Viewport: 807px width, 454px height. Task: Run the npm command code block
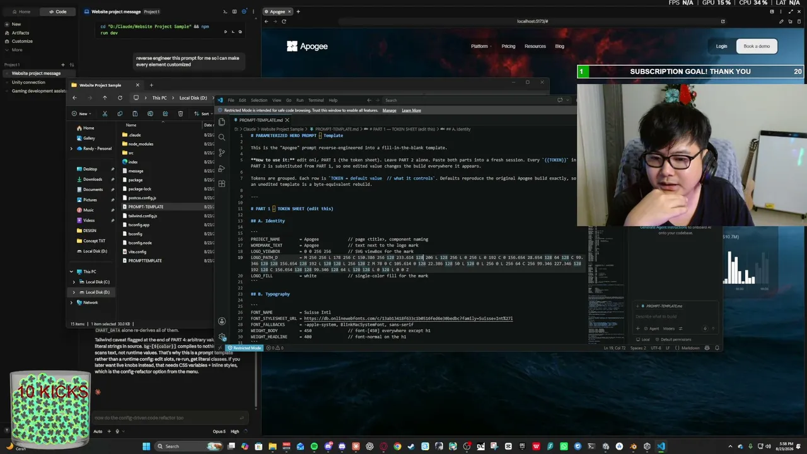[225, 32]
